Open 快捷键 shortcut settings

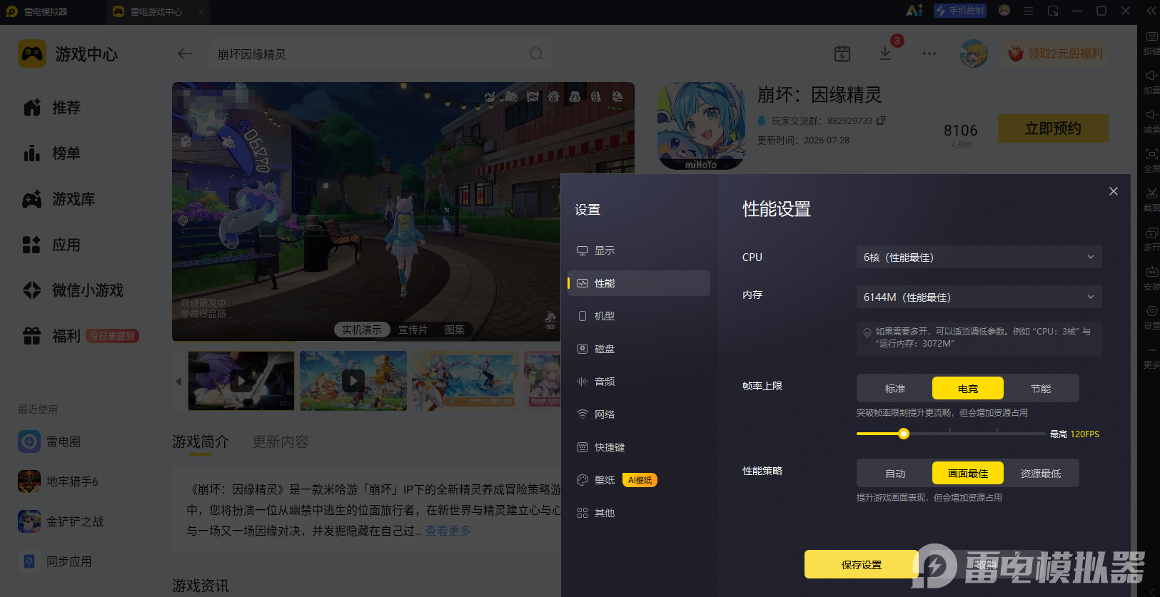[x=639, y=447]
